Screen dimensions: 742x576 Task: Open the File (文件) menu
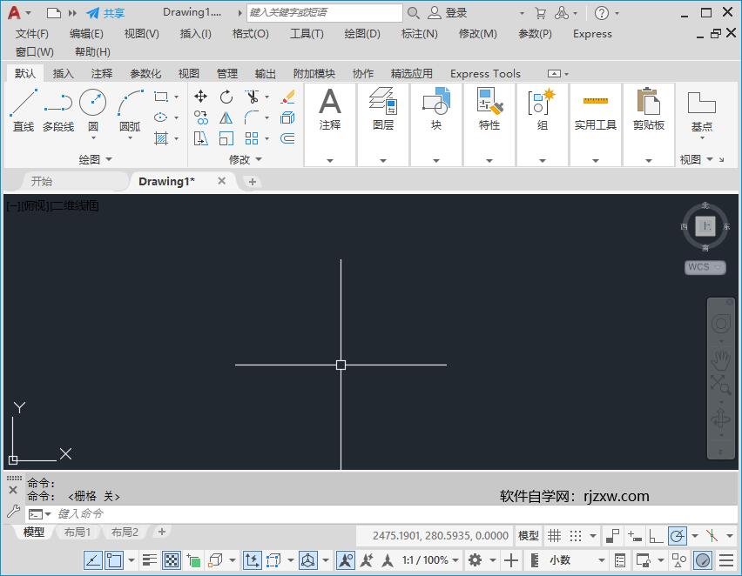click(x=31, y=34)
